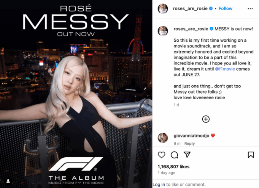Viewport: 259px width, 188px height.
Task: Save the post with the bookmark icon
Action: (x=251, y=155)
